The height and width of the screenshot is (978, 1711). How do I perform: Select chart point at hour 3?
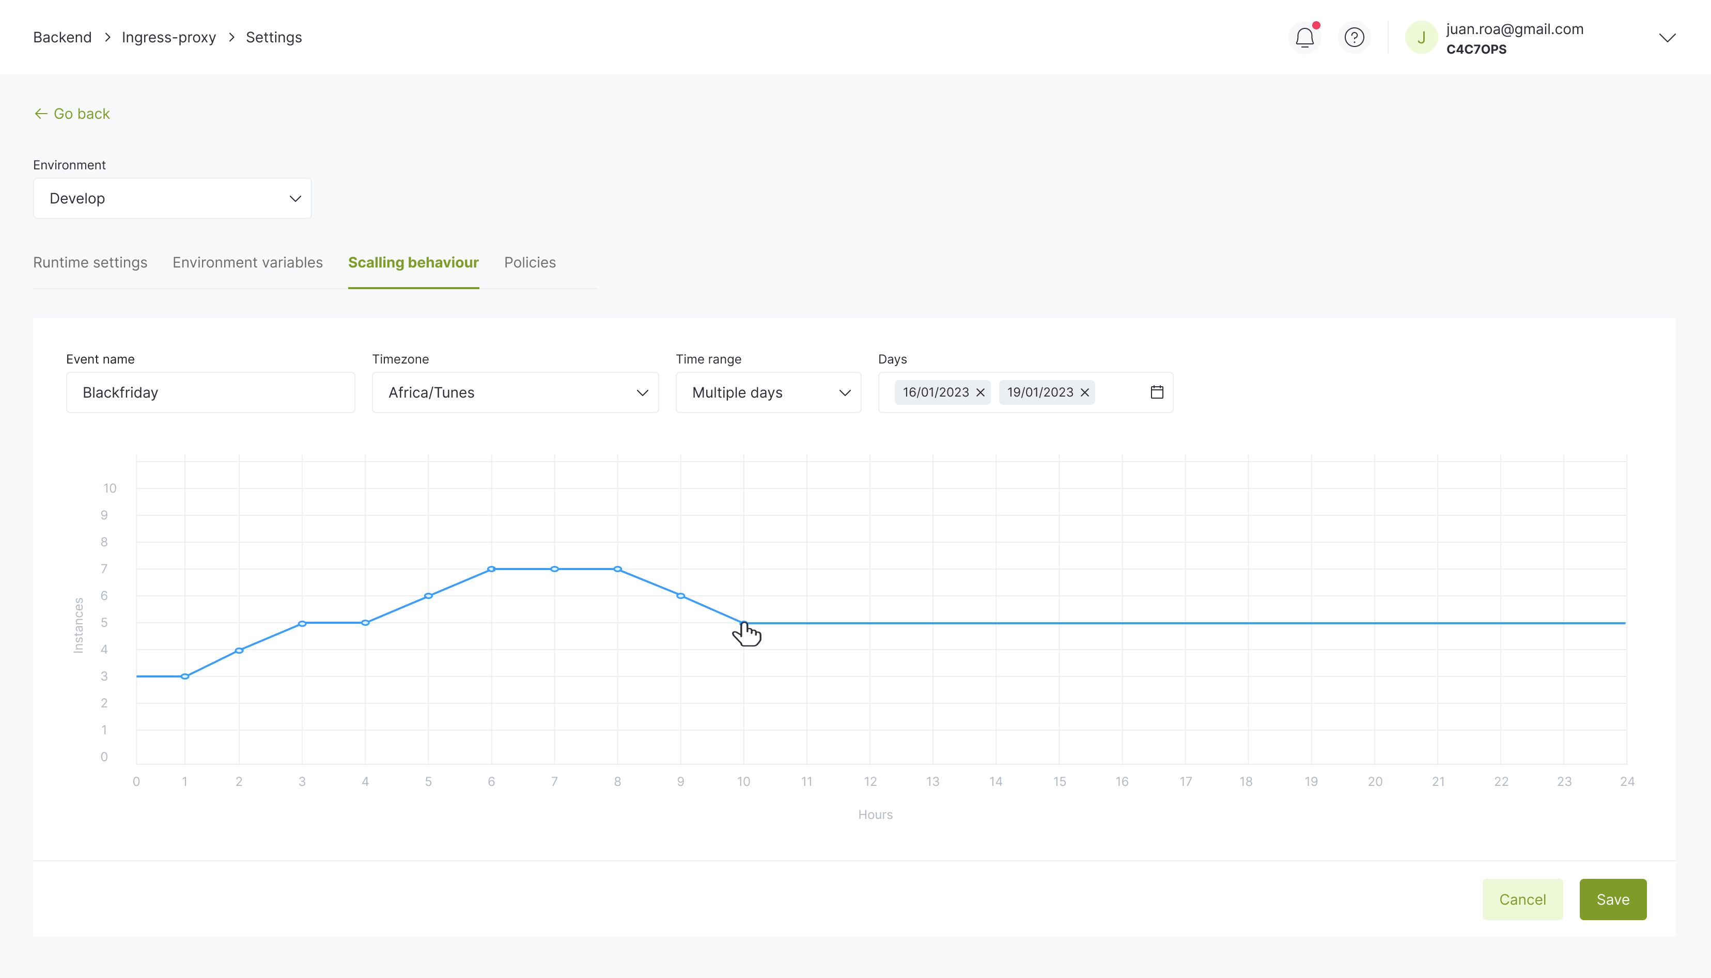(302, 623)
